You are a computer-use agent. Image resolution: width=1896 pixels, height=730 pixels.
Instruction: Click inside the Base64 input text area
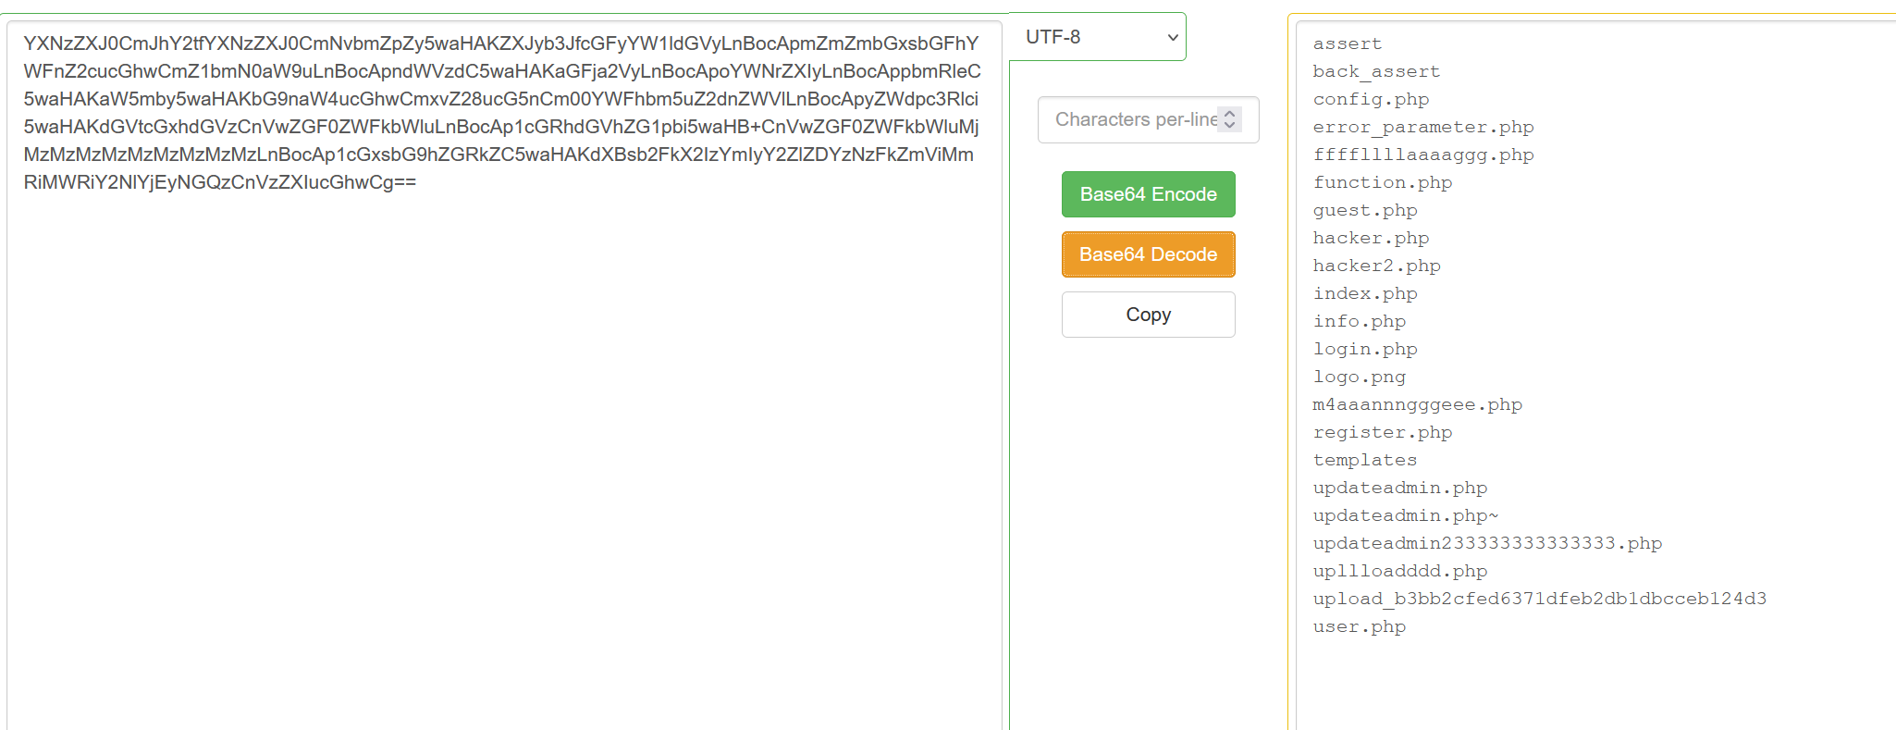point(504,375)
